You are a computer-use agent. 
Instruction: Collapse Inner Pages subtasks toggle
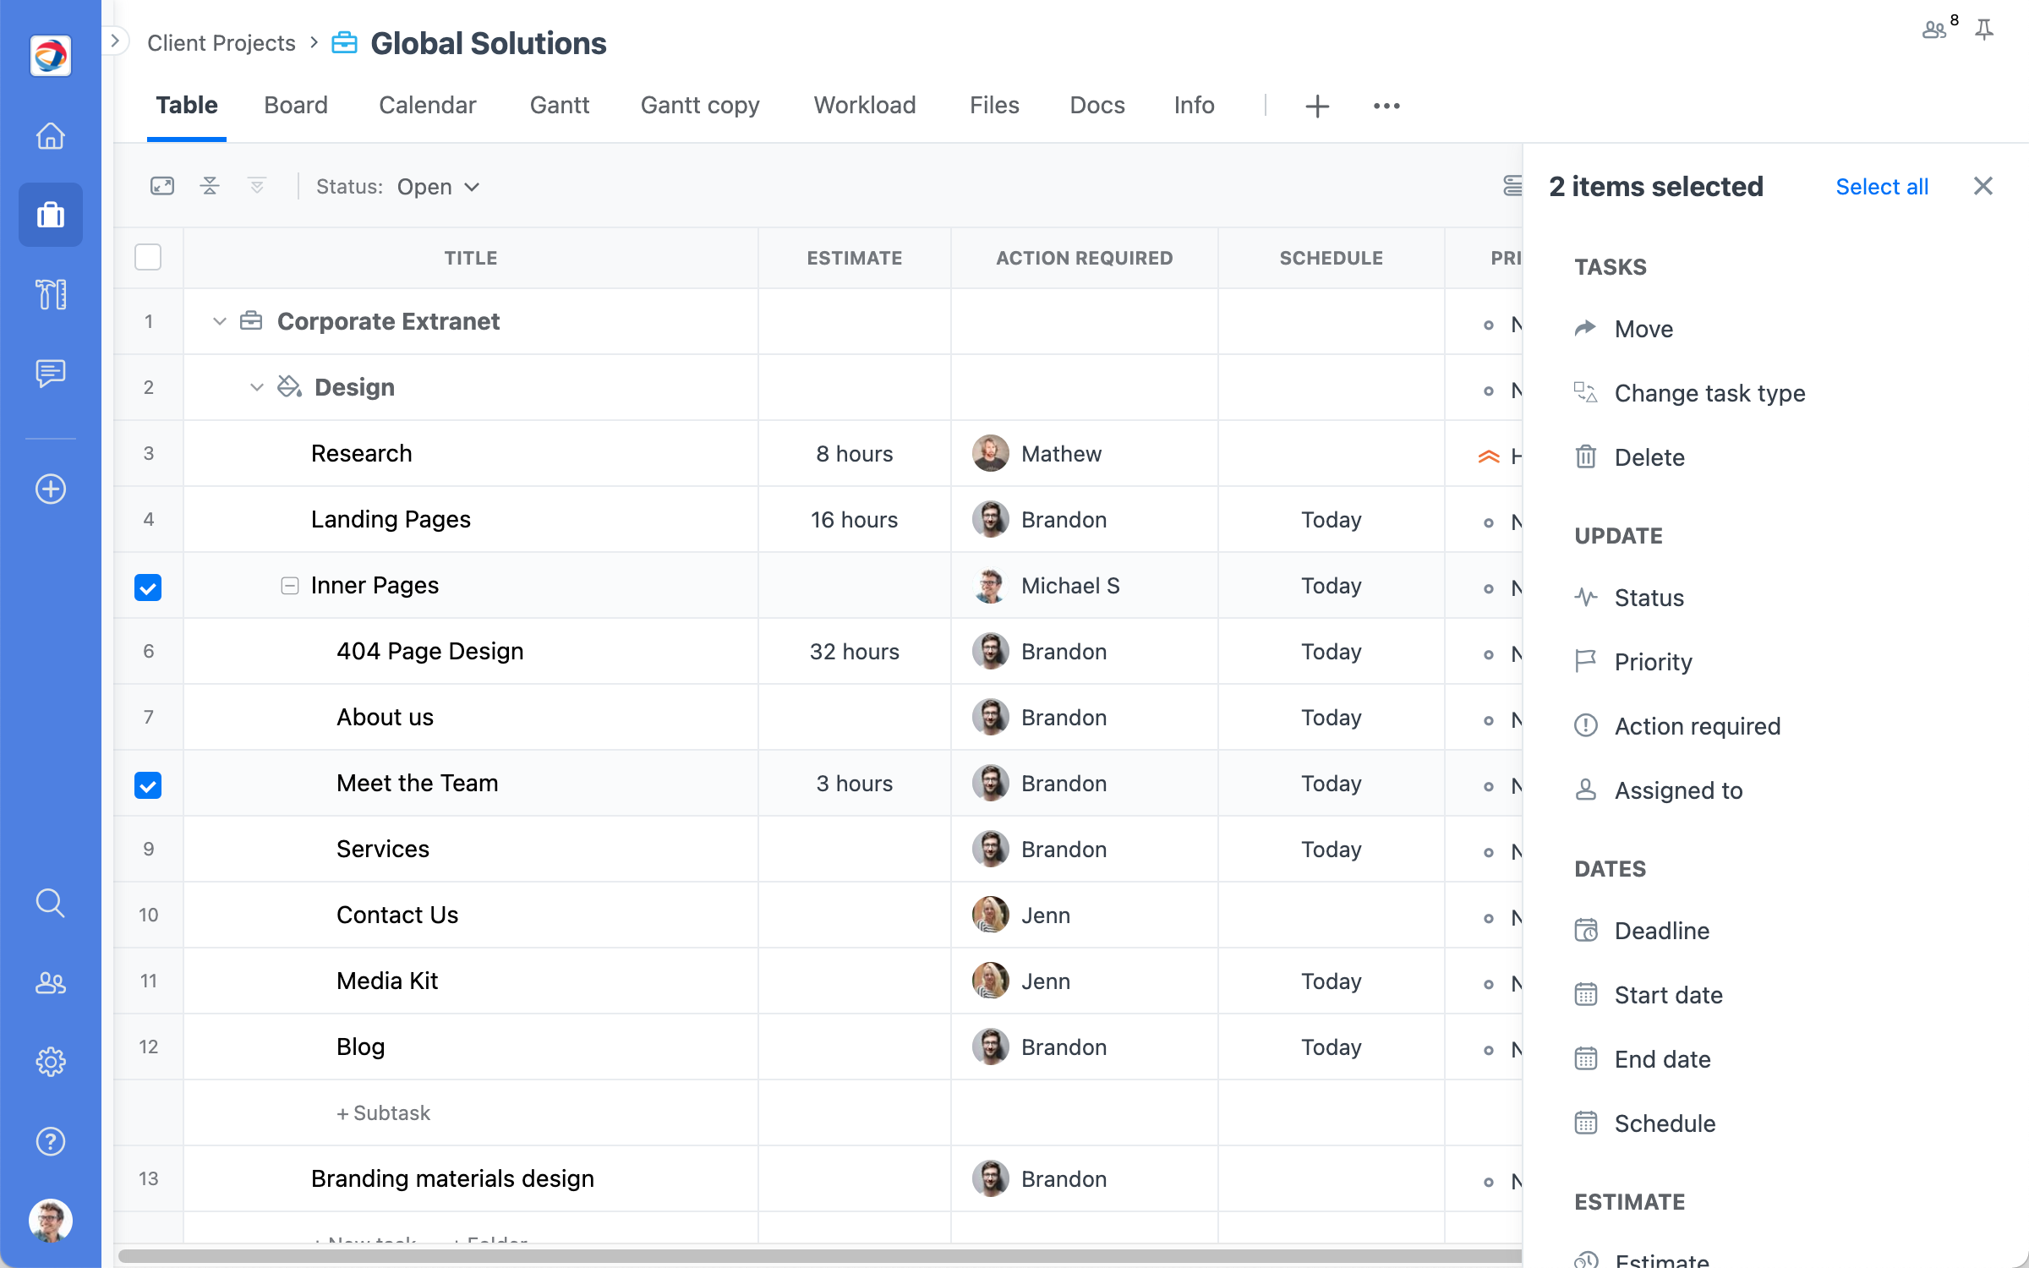pyautogui.click(x=289, y=586)
